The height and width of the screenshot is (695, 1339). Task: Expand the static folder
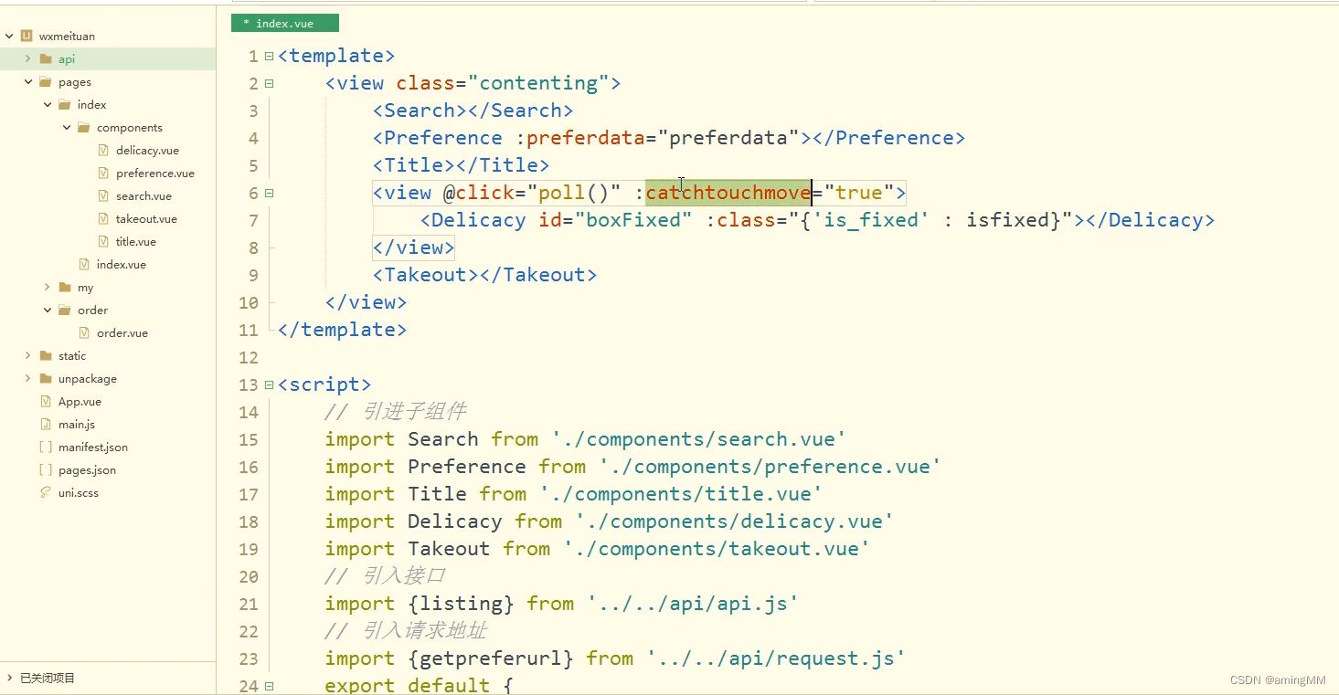[28, 356]
